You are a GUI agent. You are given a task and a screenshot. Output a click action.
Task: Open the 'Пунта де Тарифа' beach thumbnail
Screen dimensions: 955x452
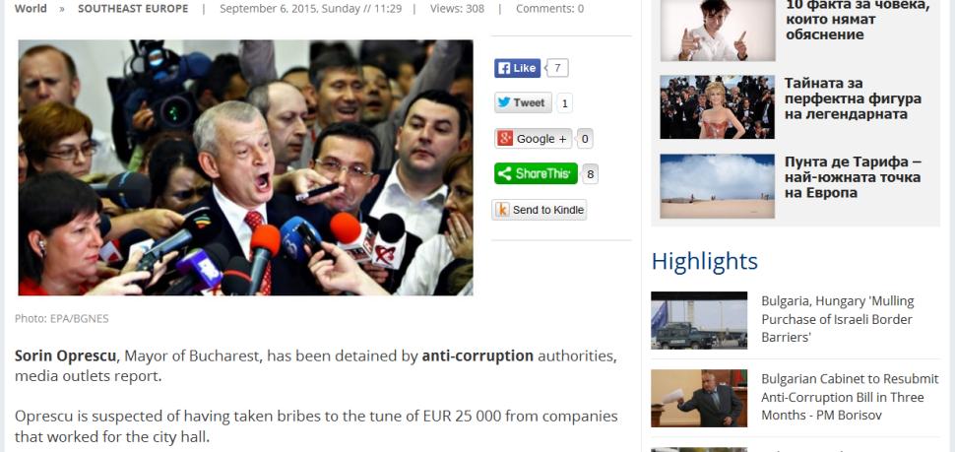coord(718,186)
